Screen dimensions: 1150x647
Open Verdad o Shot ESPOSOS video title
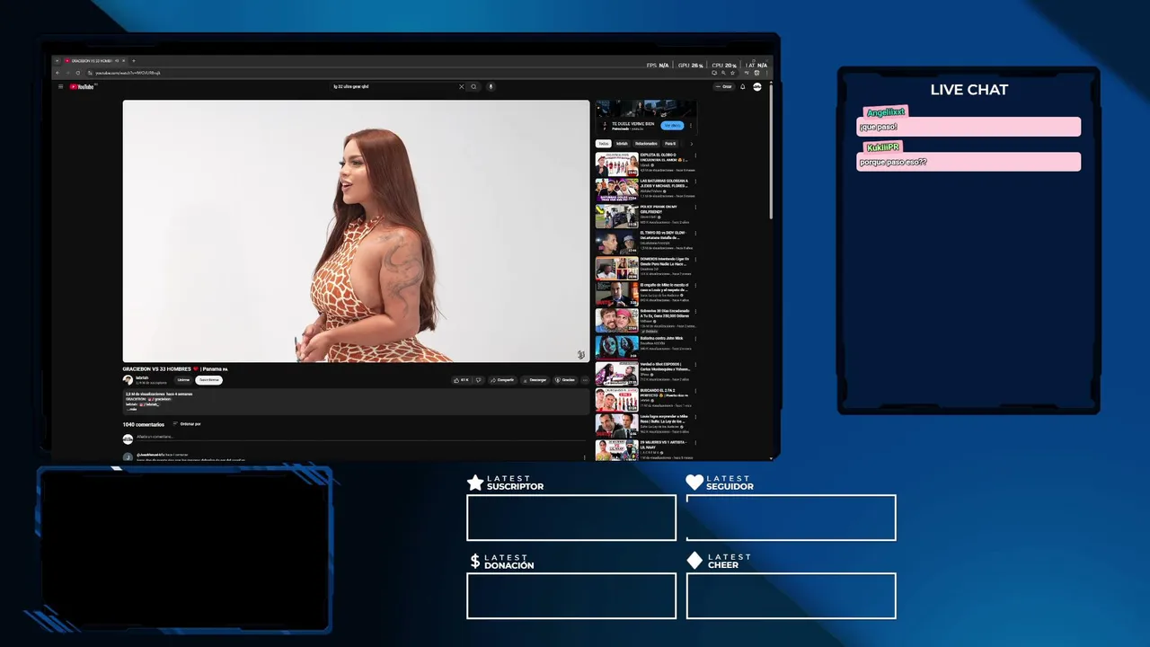[x=665, y=366]
